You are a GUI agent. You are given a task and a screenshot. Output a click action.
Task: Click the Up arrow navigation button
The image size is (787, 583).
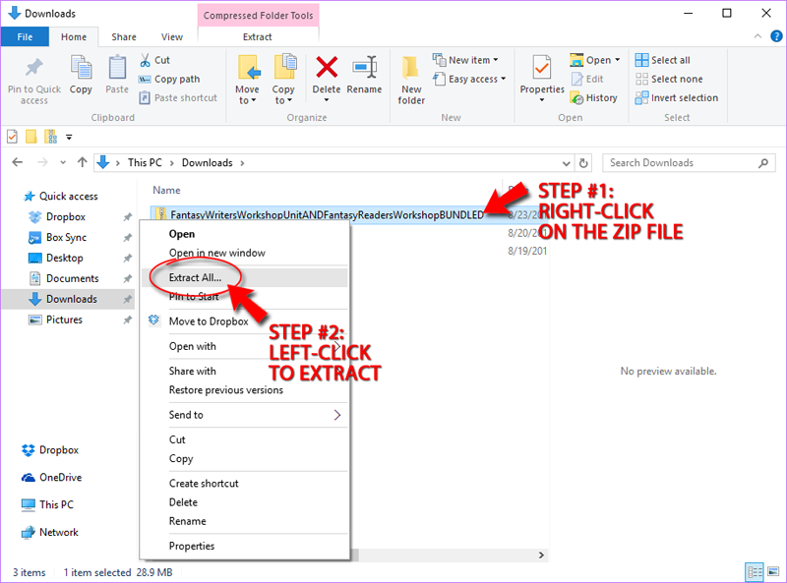point(77,162)
